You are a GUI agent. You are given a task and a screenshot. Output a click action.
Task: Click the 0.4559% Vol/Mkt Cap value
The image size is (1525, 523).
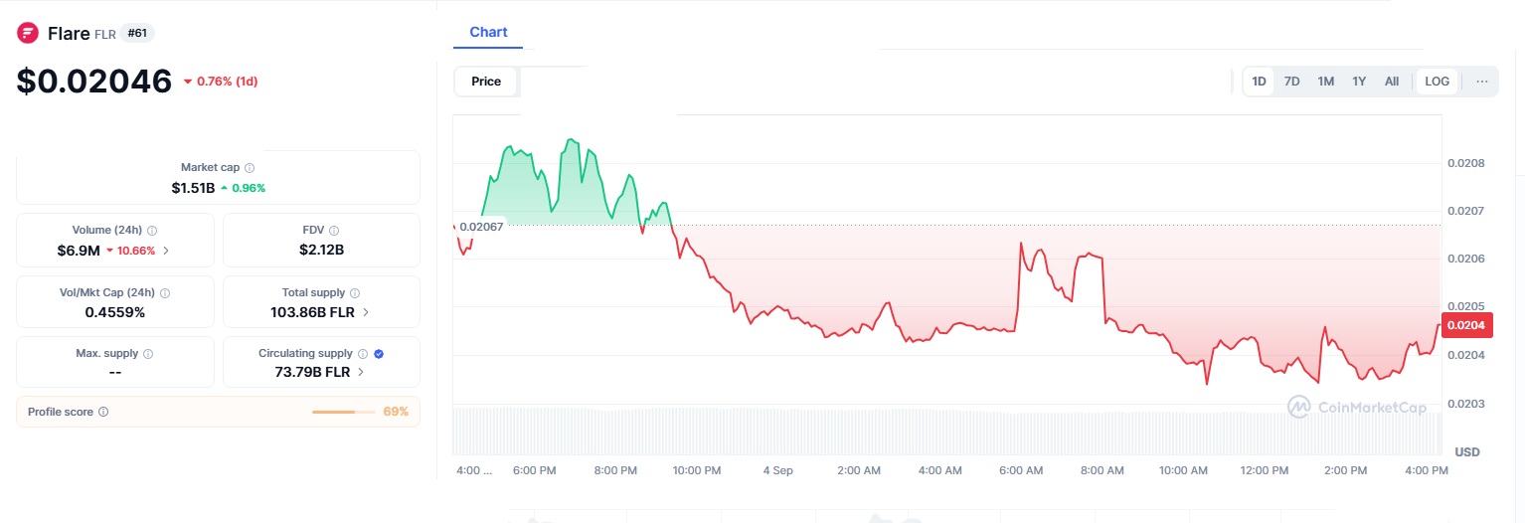(x=114, y=312)
